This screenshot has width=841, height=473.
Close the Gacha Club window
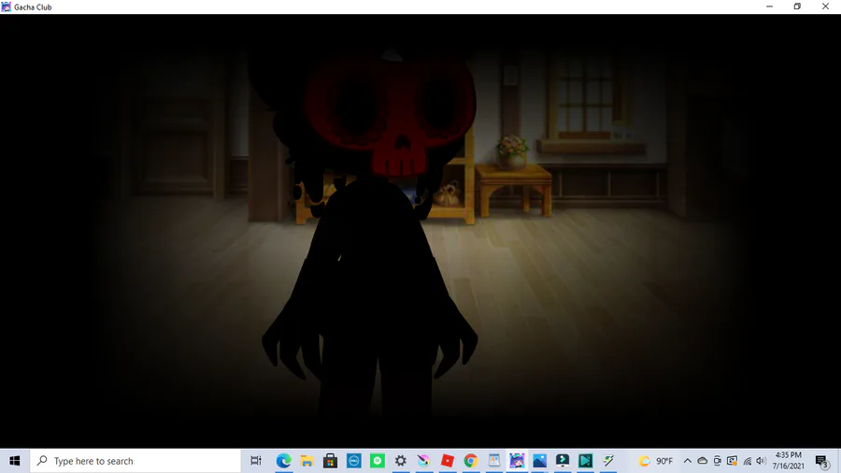[825, 7]
